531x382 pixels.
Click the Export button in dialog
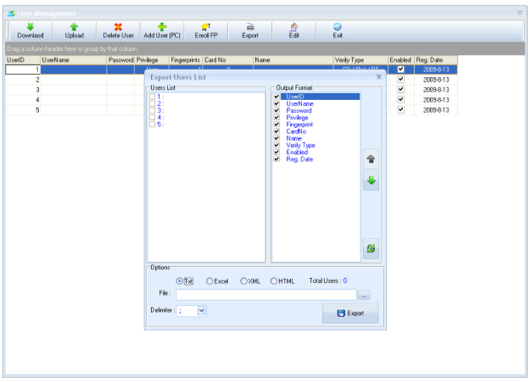tap(351, 313)
